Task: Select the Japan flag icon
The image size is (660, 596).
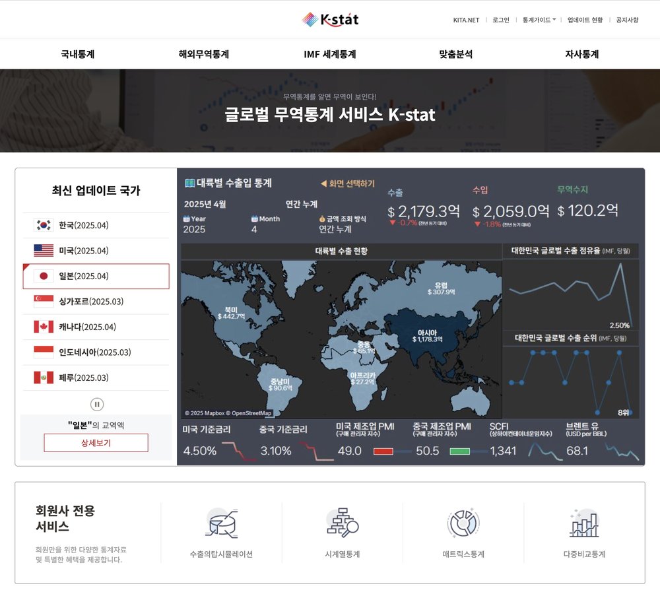Action: [44, 276]
